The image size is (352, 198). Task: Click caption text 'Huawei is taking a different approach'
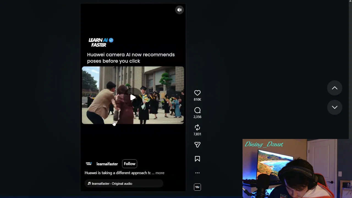(118, 173)
